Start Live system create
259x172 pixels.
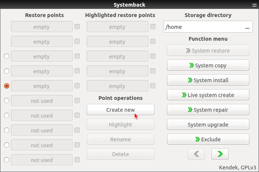click(x=208, y=95)
